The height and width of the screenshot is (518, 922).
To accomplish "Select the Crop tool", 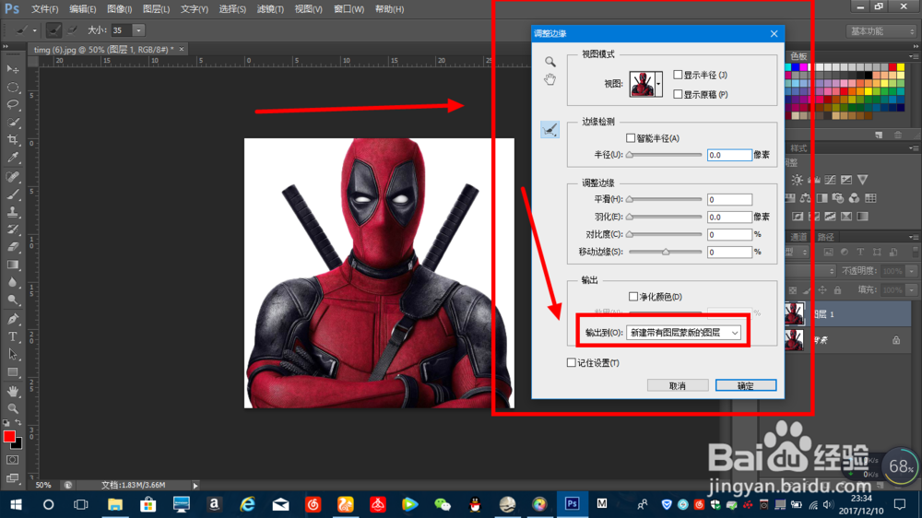I will (12, 140).
